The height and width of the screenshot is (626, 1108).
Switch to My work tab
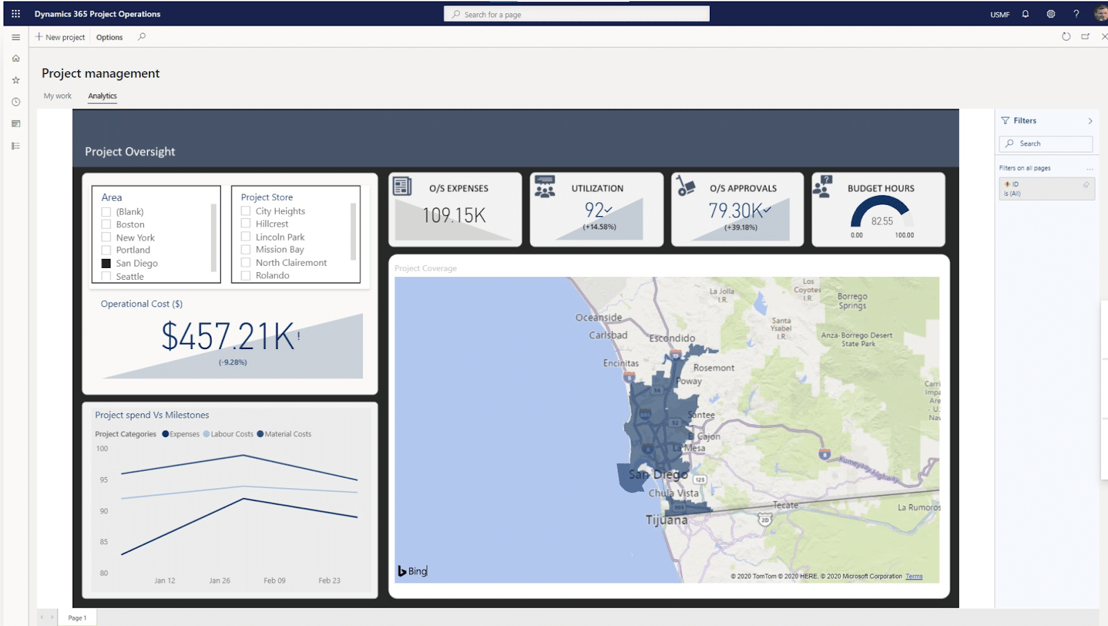pyautogui.click(x=57, y=96)
